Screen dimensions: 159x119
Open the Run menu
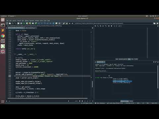23,21
